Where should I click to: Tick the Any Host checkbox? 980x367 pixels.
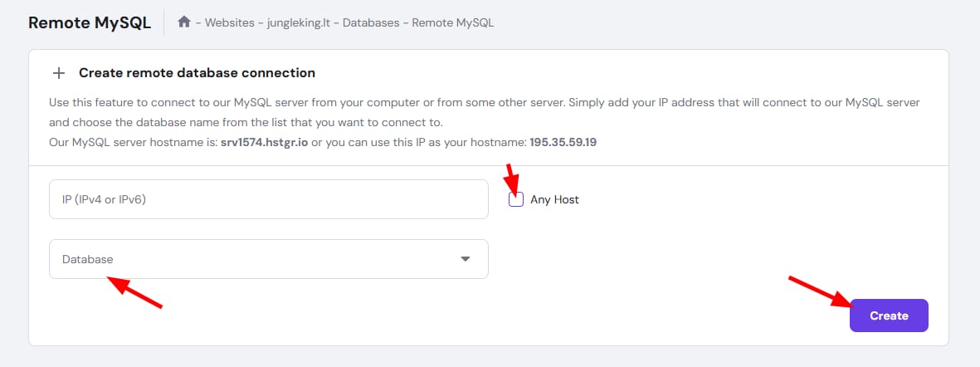click(516, 199)
